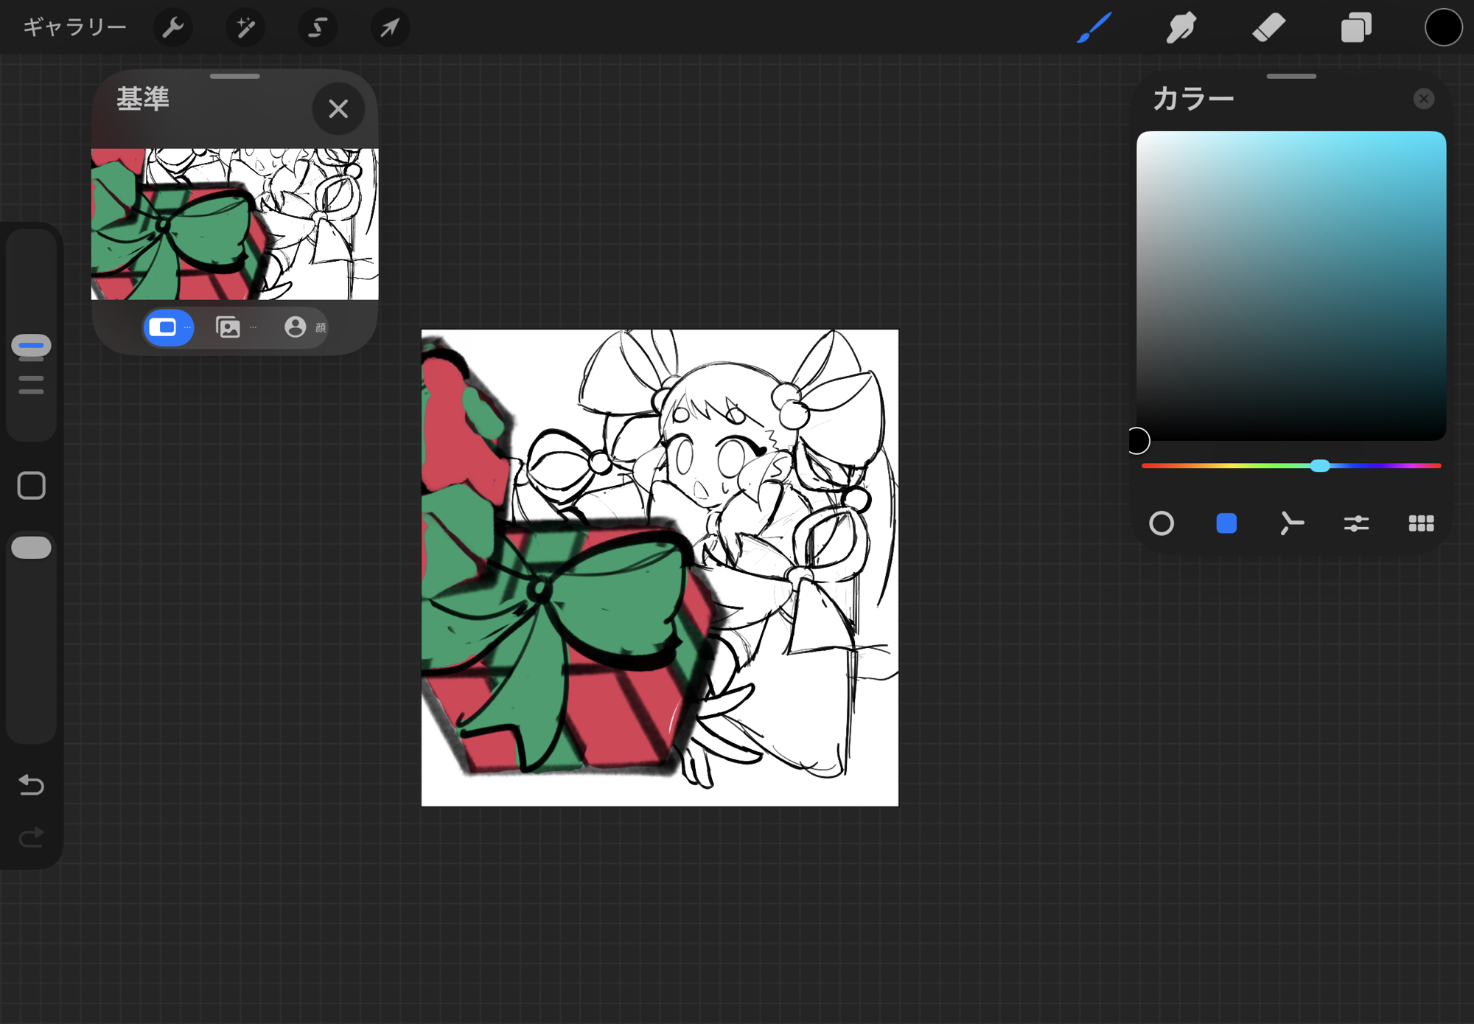The width and height of the screenshot is (1474, 1024).
Task: Open the Adjustments magic wand menu
Action: pos(245,28)
